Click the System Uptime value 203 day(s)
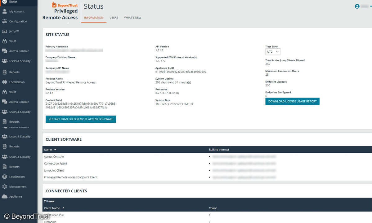The width and height of the screenshot is (372, 223). click(x=173, y=82)
